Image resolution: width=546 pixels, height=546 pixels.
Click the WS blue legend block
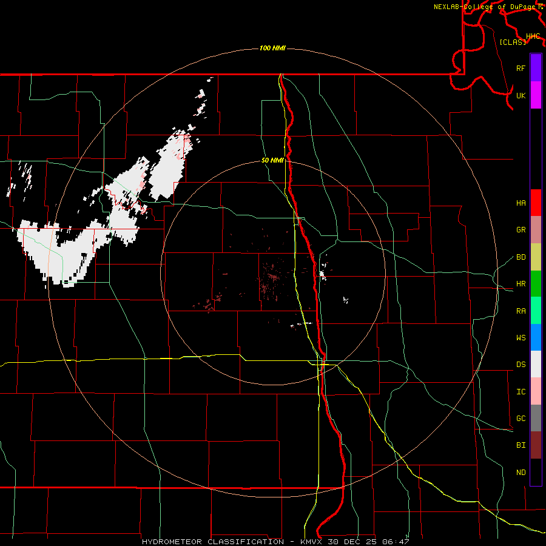point(536,337)
